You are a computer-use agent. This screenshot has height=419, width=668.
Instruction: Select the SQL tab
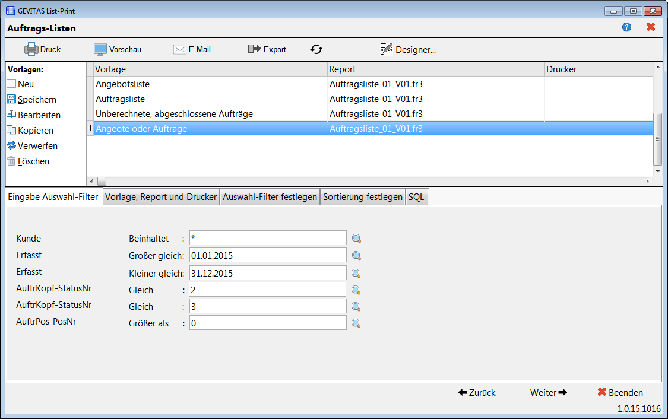tap(416, 196)
